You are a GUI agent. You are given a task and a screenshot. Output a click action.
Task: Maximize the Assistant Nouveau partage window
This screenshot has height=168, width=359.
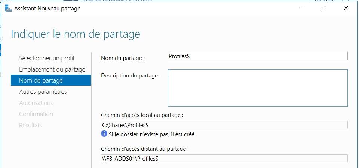point(324,9)
